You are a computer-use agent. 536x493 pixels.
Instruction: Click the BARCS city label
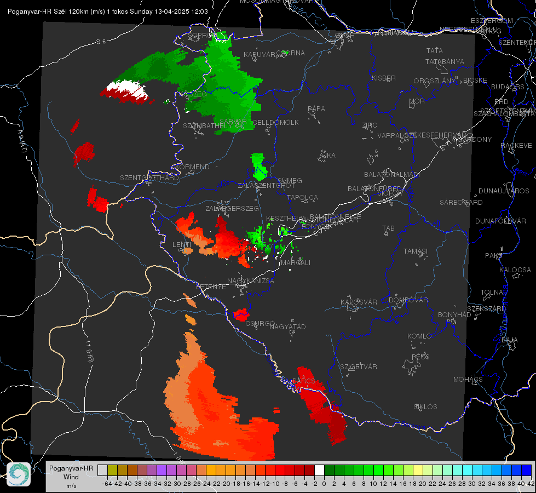coord(303,381)
